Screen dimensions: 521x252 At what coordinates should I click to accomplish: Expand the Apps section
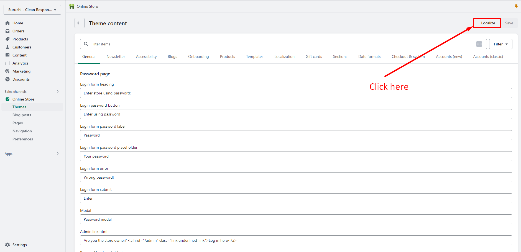point(58,153)
